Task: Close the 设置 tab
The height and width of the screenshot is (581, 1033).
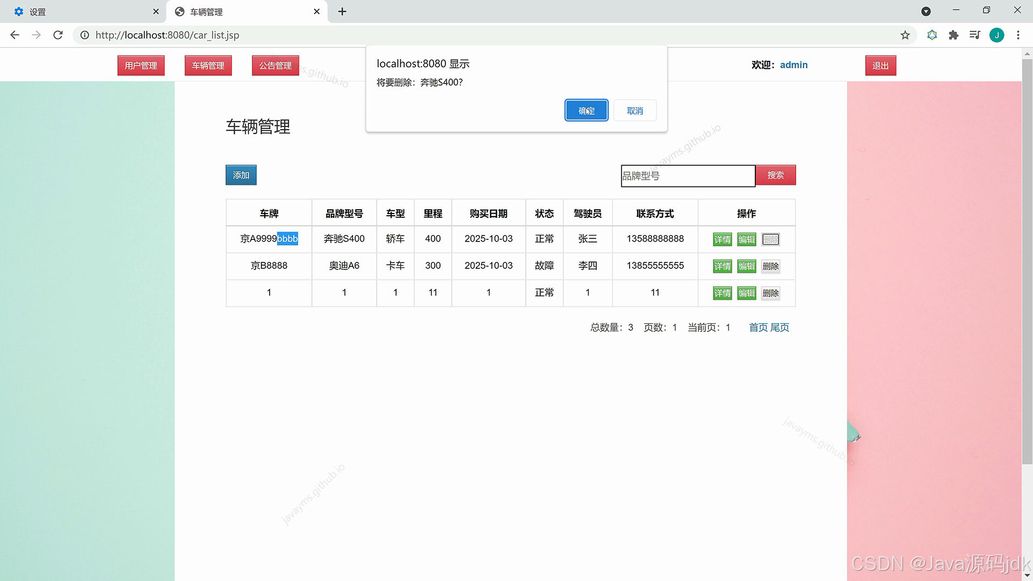Action: (156, 11)
